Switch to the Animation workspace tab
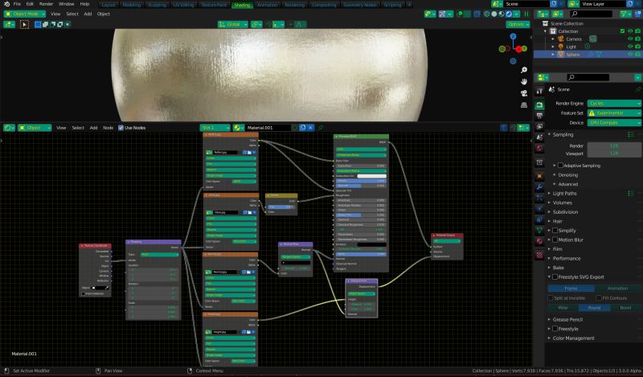This screenshot has height=377, width=643. (268, 5)
